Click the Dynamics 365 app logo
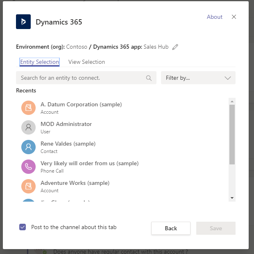254x254 pixels. (x=23, y=22)
